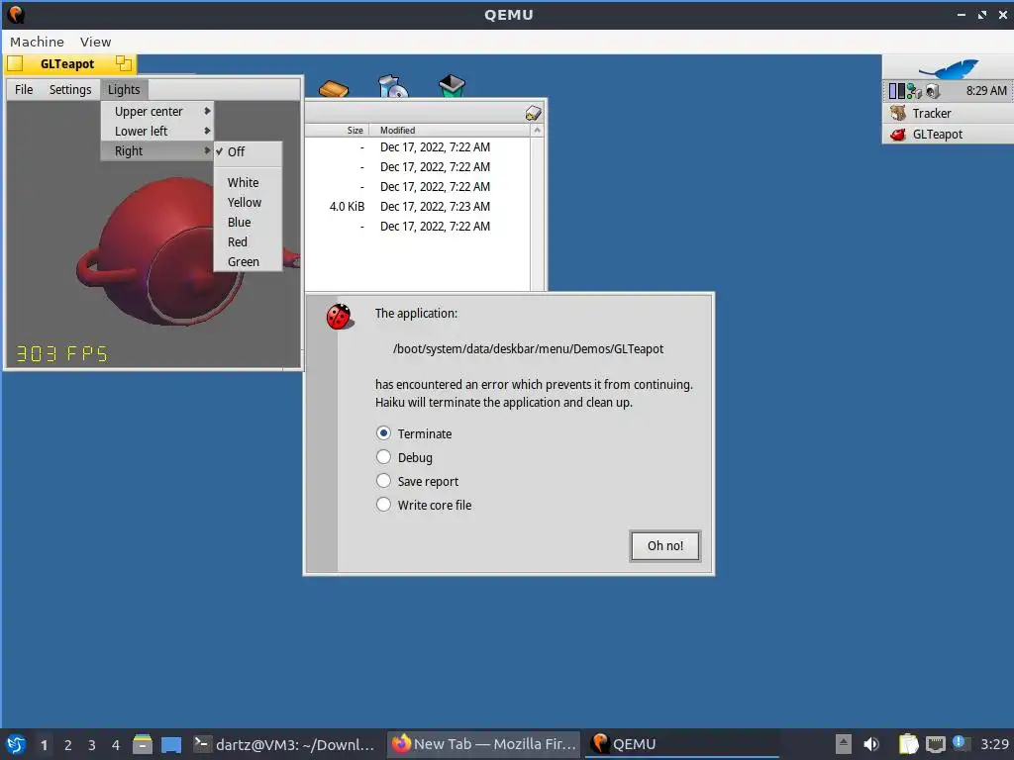The height and width of the screenshot is (760, 1014).
Task: Click the QEMU logo in title bar
Action: pos(16,14)
